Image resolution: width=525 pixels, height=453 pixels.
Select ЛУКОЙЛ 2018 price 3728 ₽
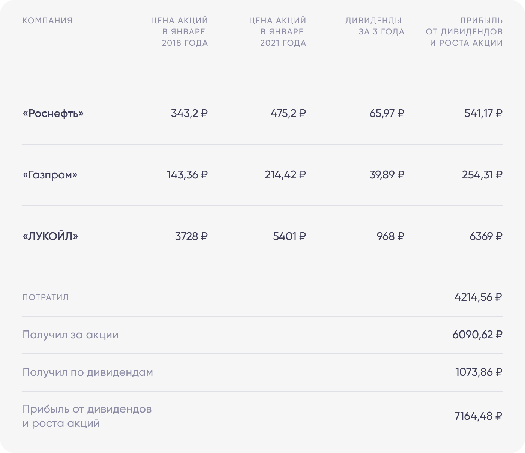pos(191,236)
